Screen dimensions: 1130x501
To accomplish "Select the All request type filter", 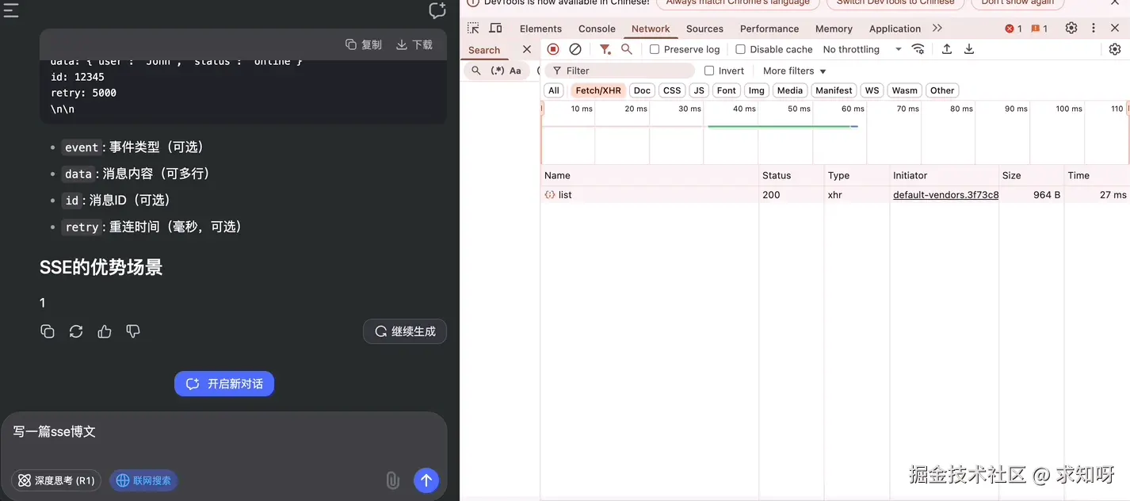I will tap(554, 90).
